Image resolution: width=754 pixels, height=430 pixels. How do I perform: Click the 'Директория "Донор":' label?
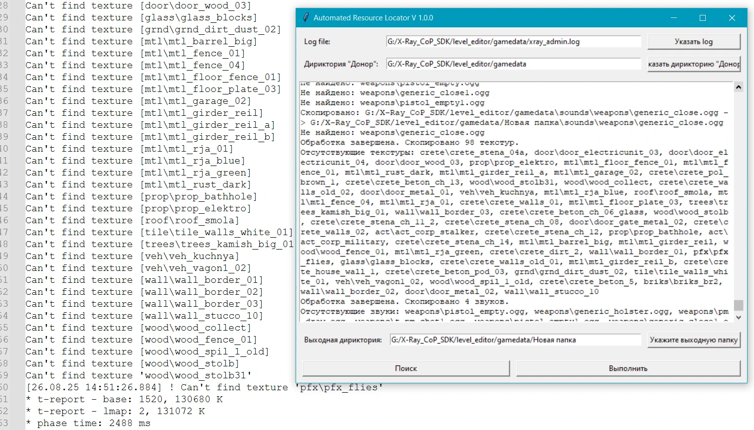point(341,64)
